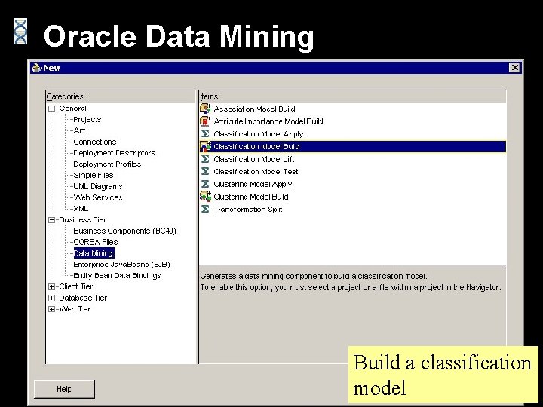Close the New dialog window

click(x=514, y=68)
